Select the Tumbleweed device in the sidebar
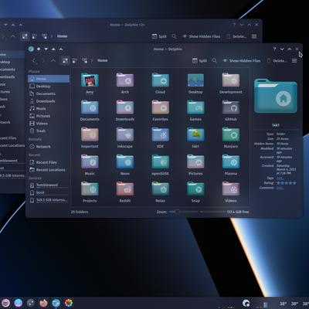 click(x=49, y=185)
